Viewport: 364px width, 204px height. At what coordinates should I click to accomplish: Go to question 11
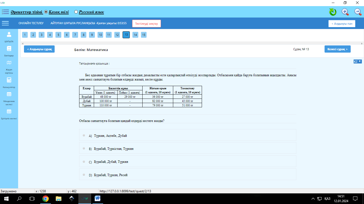(109, 35)
